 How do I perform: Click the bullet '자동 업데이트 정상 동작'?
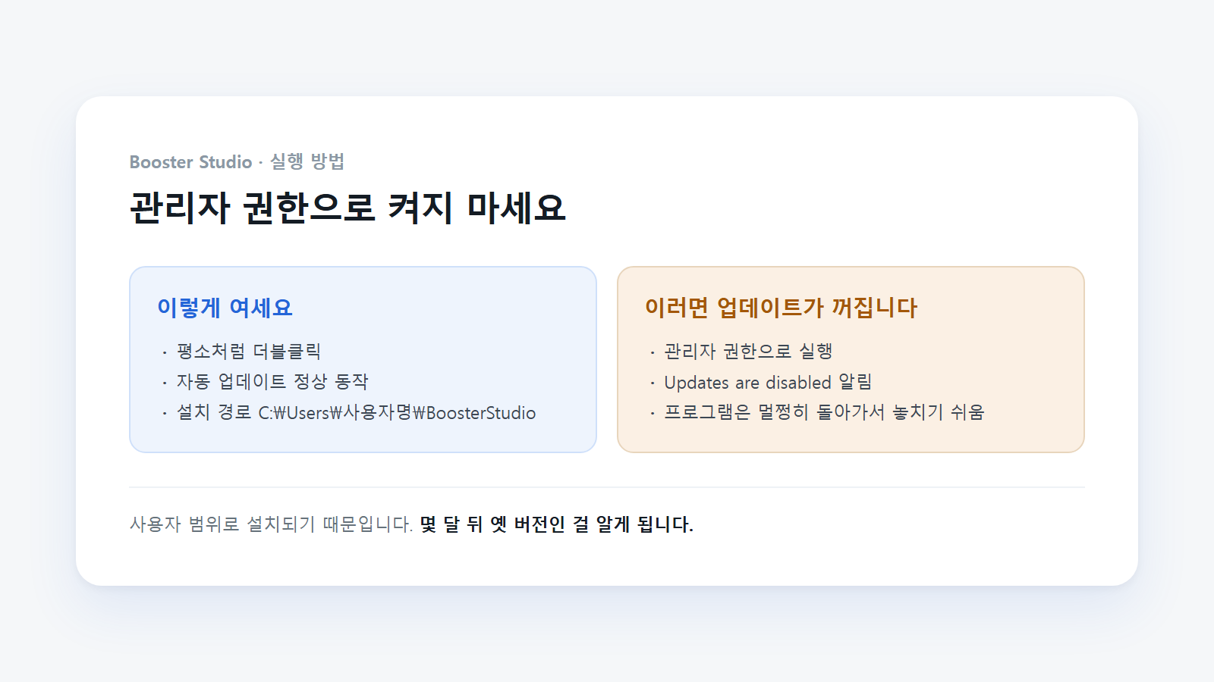(x=272, y=382)
